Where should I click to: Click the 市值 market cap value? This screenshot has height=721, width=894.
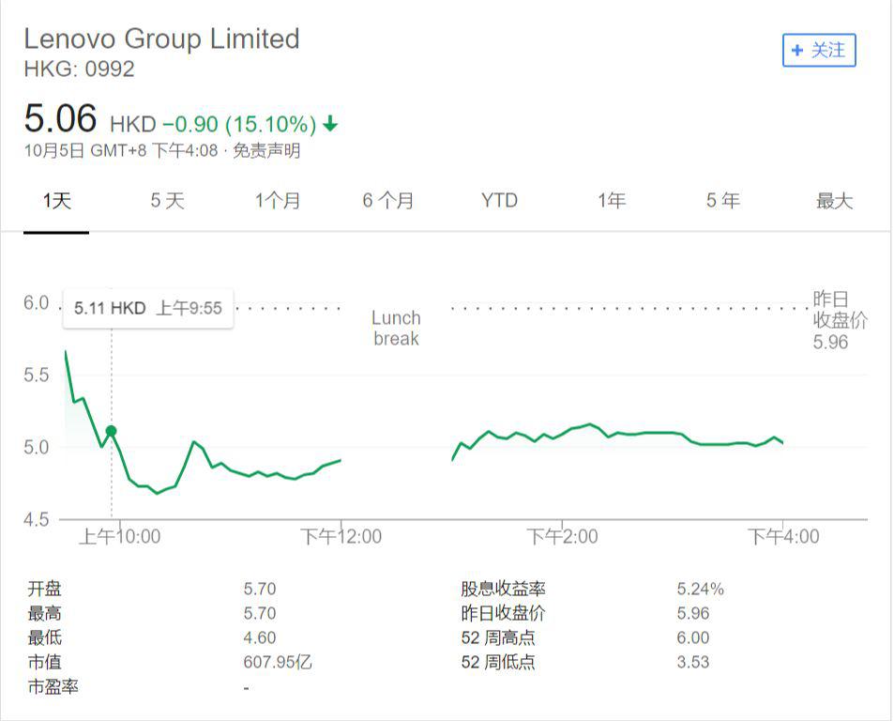click(278, 663)
